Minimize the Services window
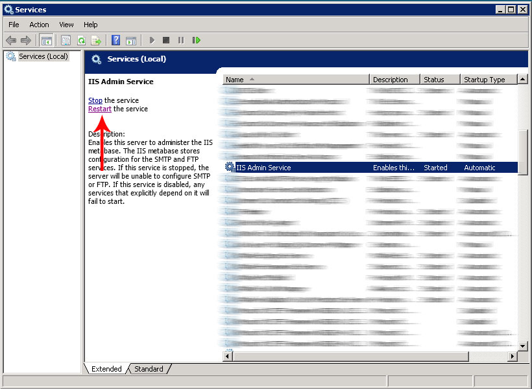 tap(500, 10)
